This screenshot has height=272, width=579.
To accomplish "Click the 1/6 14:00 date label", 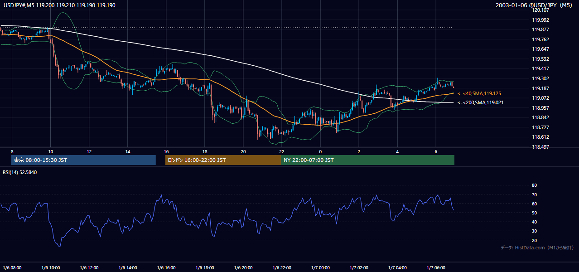I will click(127, 267).
